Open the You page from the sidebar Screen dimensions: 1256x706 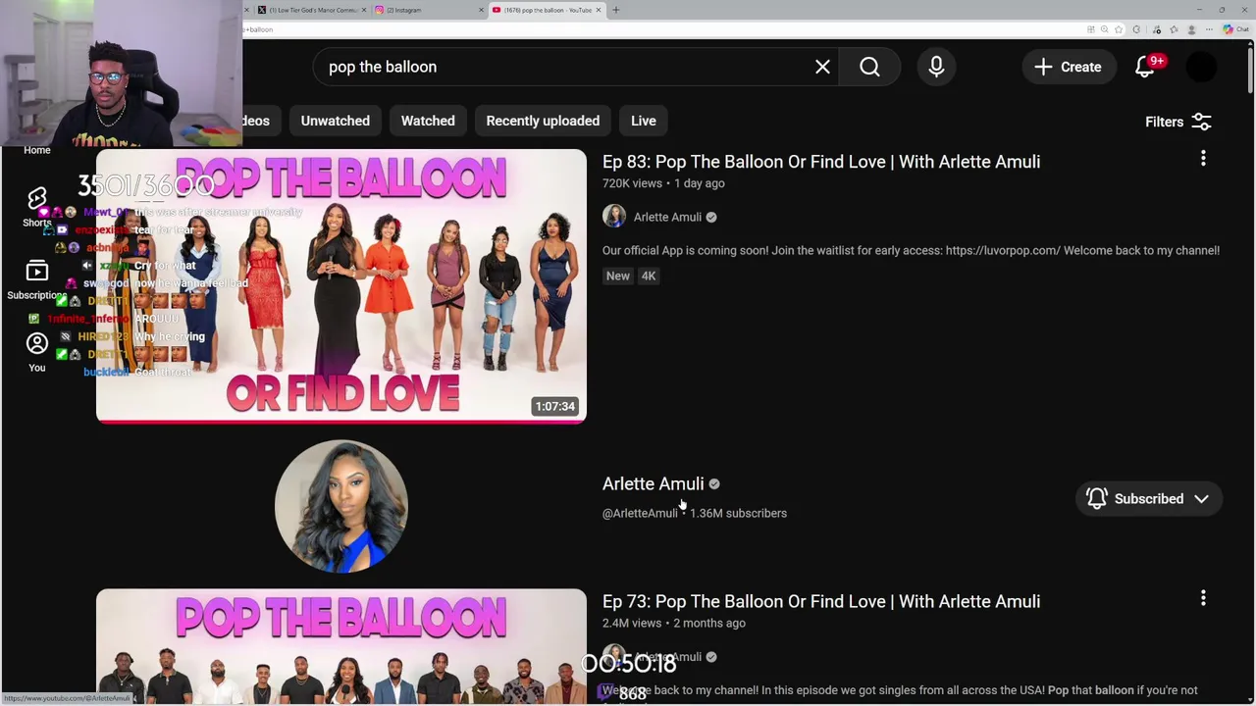37,352
